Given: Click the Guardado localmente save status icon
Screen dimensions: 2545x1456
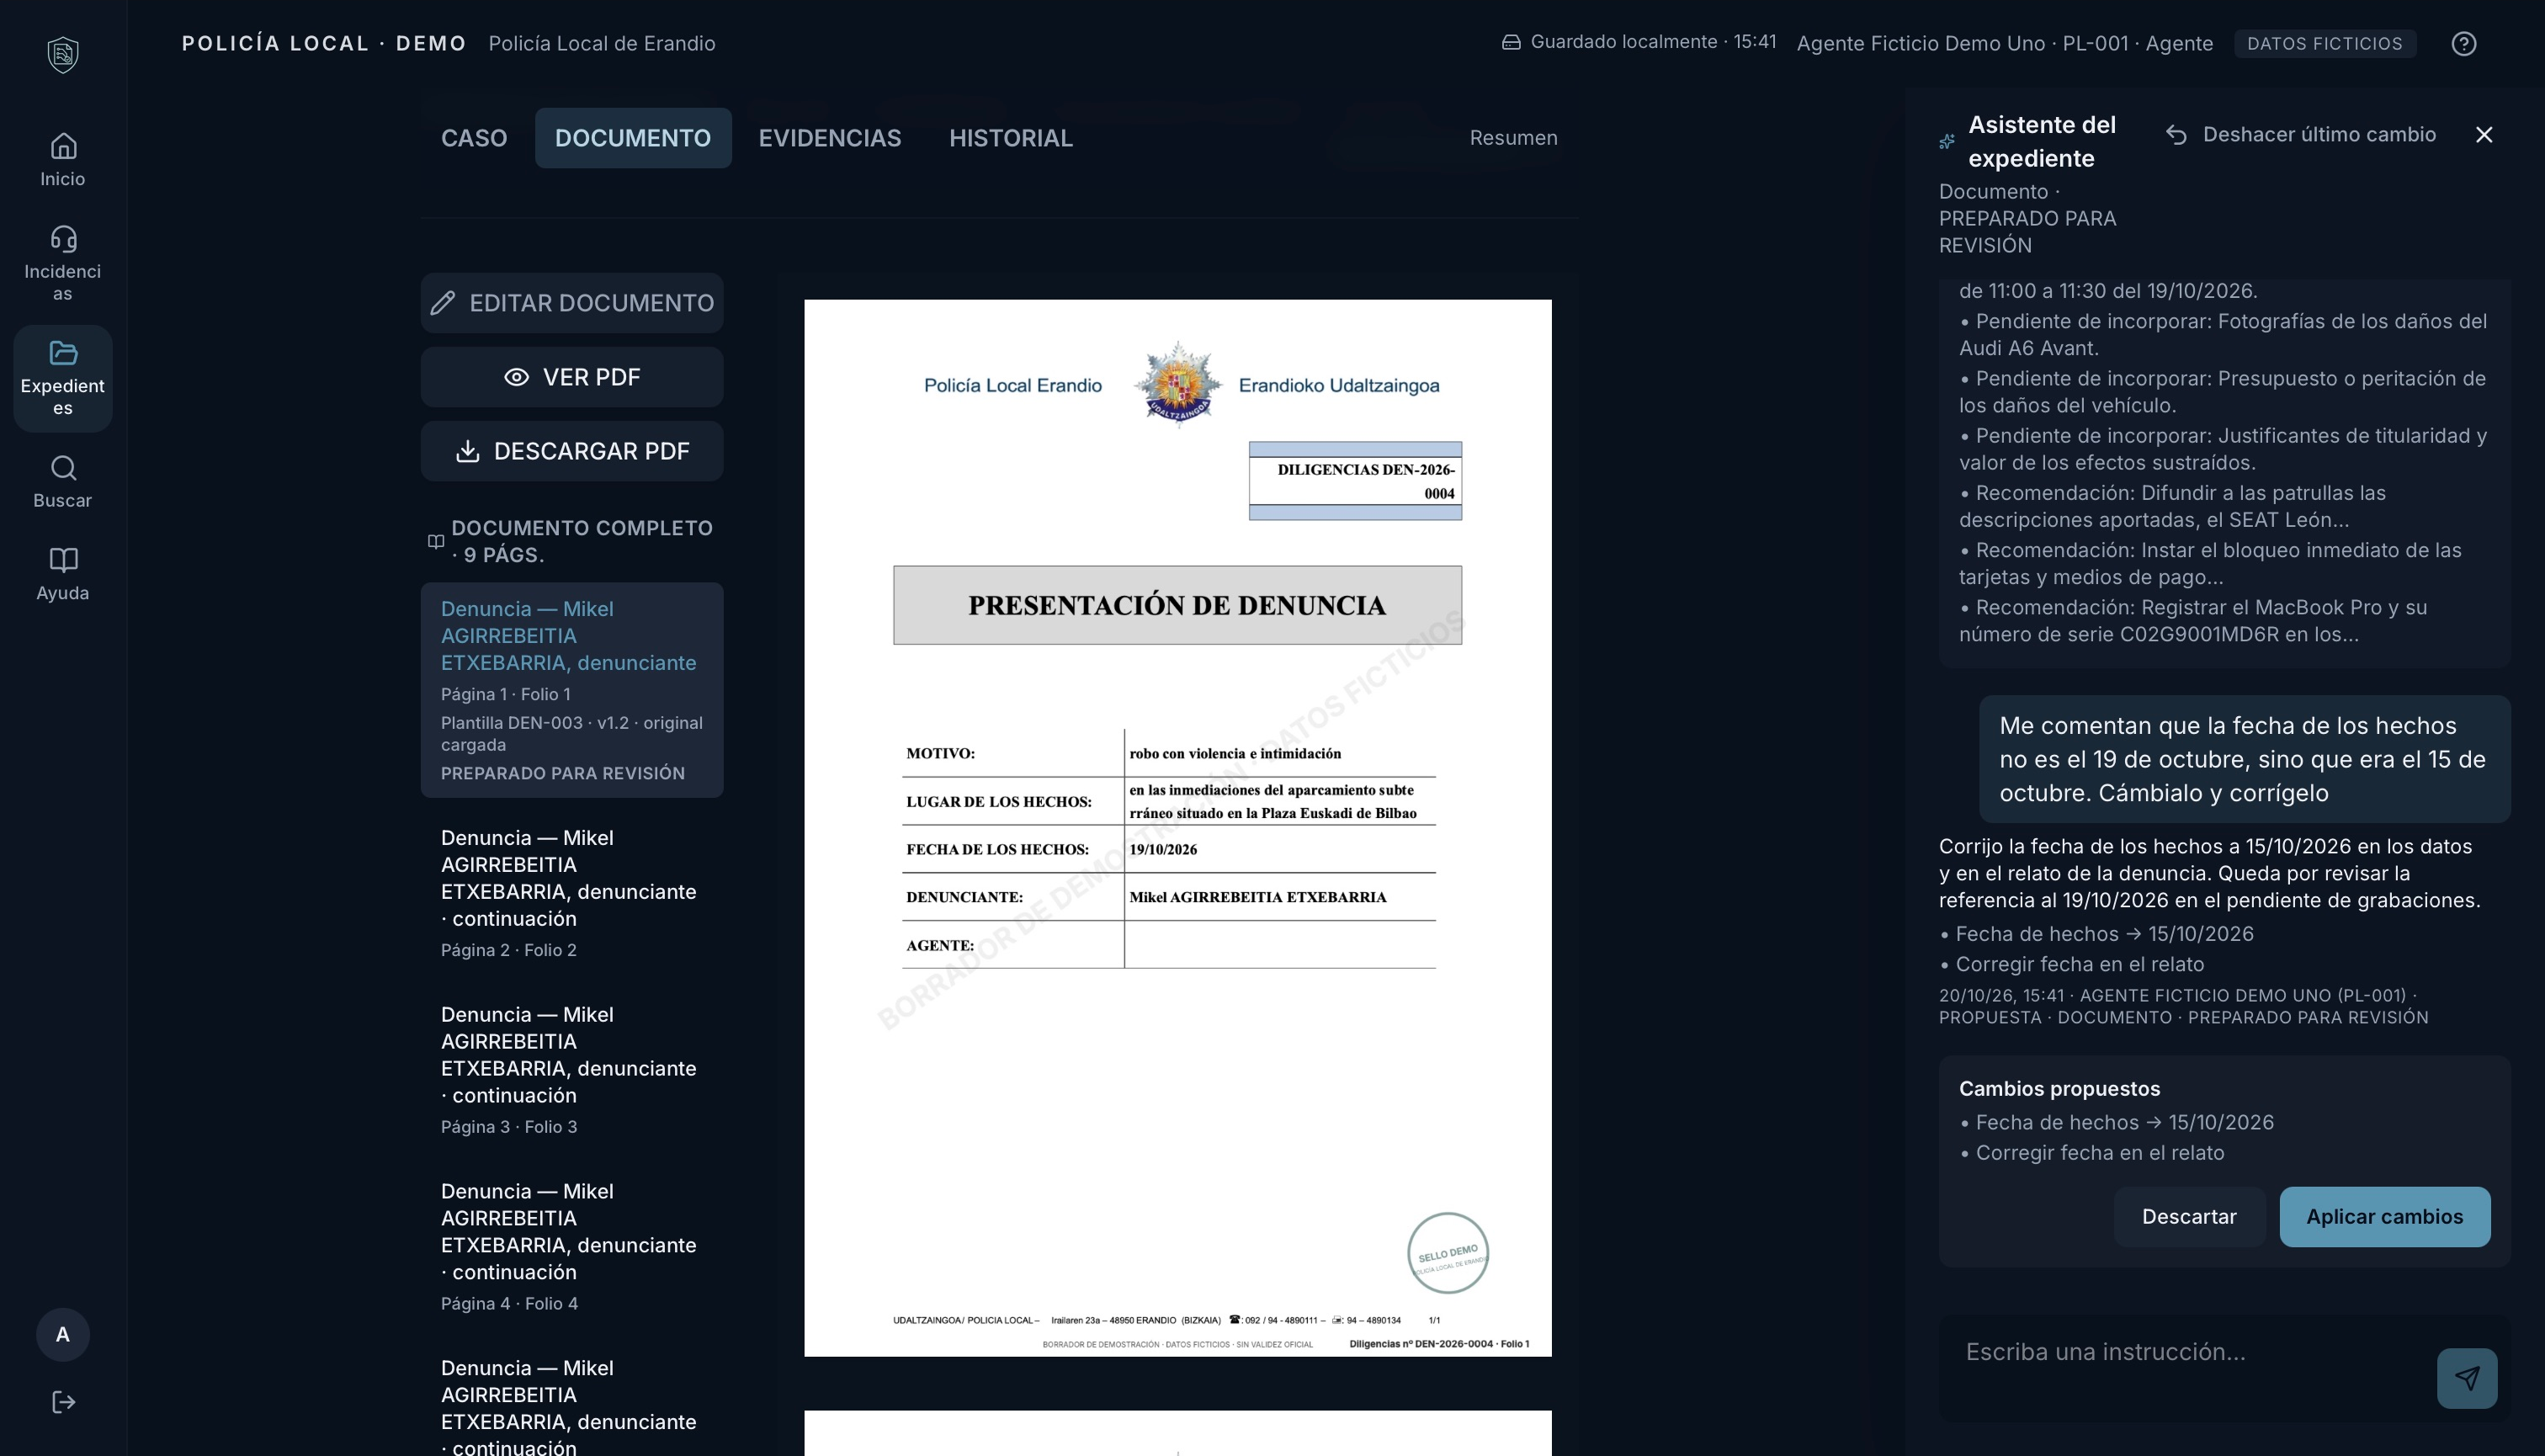Looking at the screenshot, I should [1511, 42].
